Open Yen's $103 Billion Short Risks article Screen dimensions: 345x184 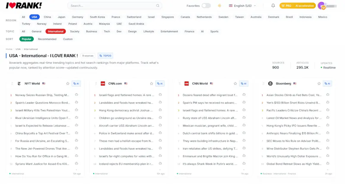(x=293, y=103)
